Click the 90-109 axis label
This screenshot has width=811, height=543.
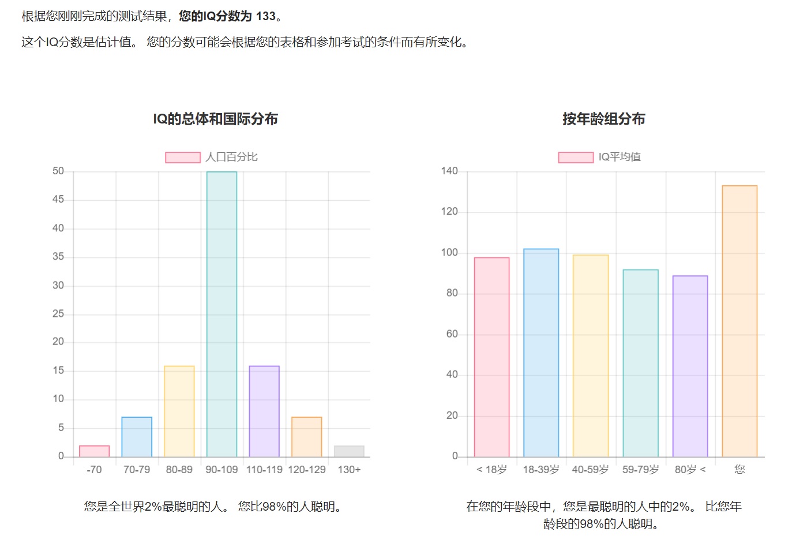click(221, 470)
